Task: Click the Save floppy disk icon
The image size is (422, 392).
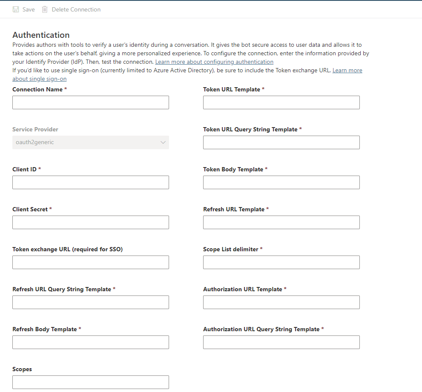Action: pos(16,9)
